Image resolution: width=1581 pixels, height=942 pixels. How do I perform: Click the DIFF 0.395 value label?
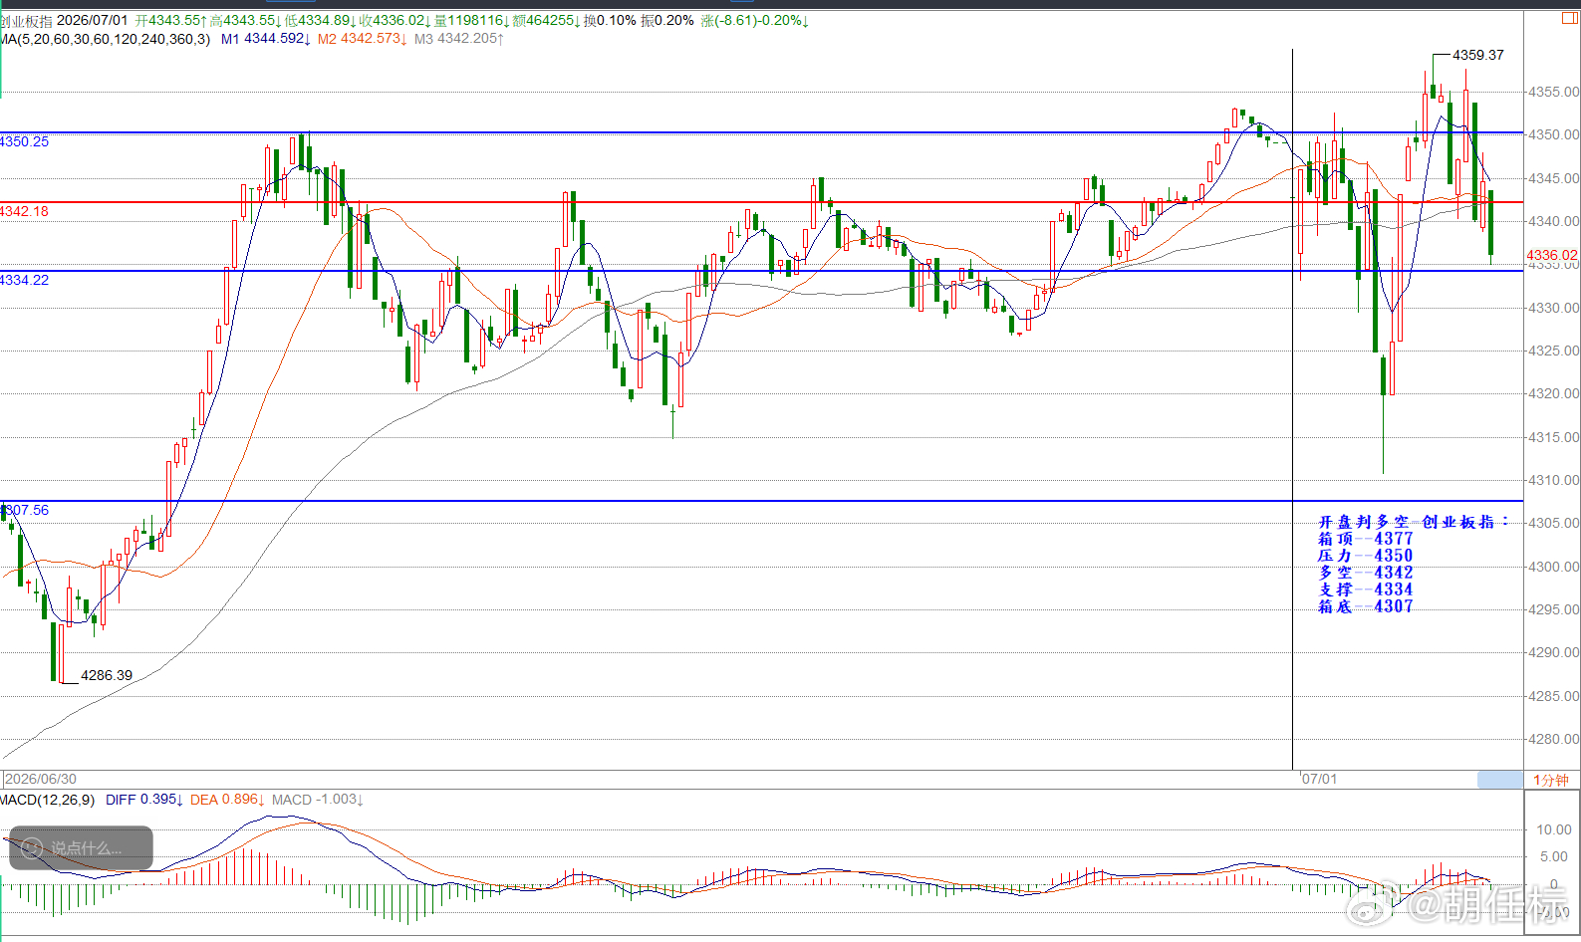point(143,800)
